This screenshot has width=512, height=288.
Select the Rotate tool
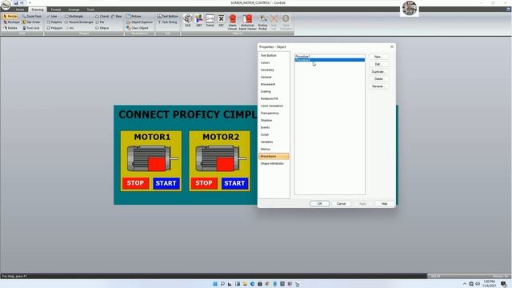coord(10,28)
